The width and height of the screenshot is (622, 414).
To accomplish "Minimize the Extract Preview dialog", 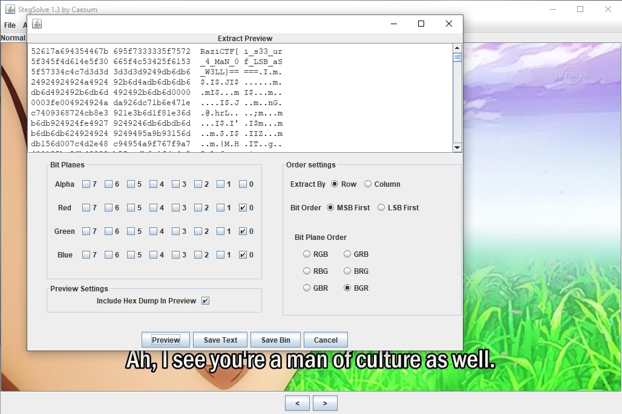I will [x=394, y=24].
